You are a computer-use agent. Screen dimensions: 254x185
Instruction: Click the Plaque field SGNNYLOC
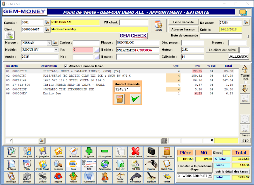pos(137,43)
